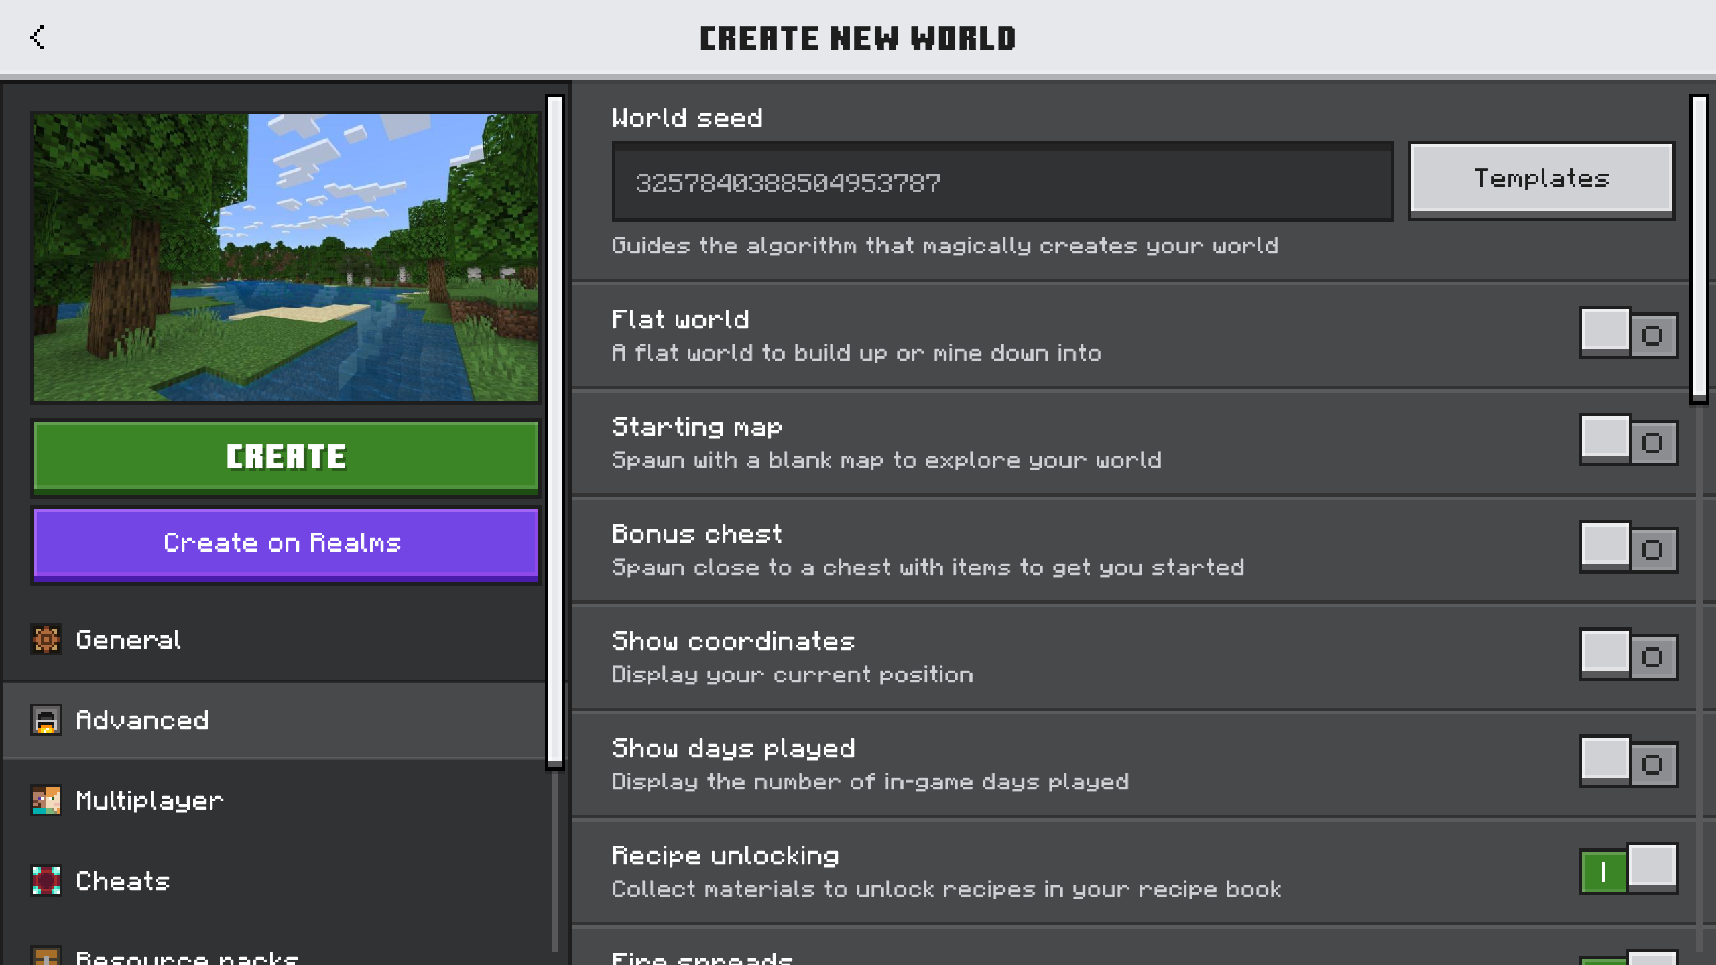Click the settings panel scrollbar handle
Image resolution: width=1716 pixels, height=965 pixels.
1699,249
